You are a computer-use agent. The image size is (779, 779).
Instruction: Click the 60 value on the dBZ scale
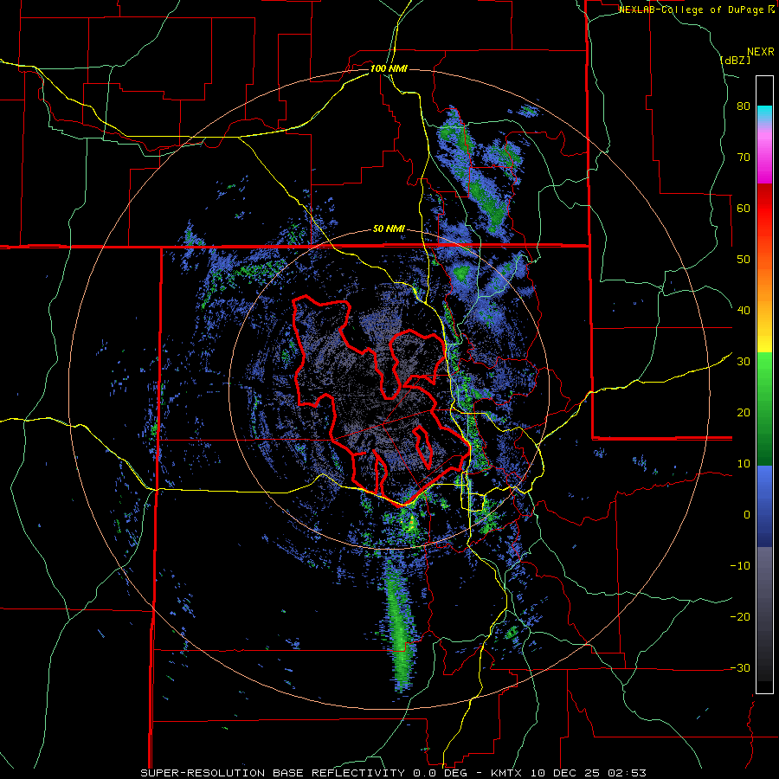click(x=744, y=209)
